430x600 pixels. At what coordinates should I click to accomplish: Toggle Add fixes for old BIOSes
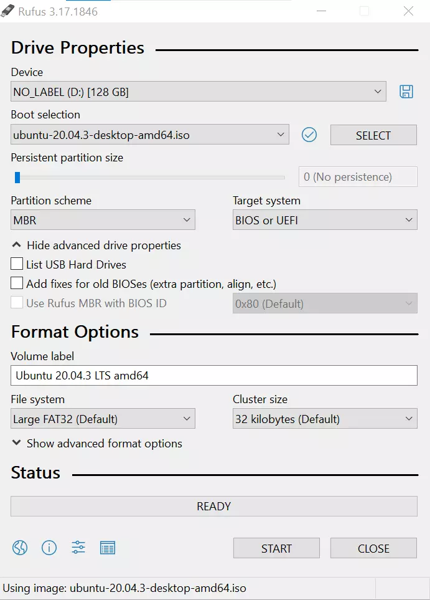[x=17, y=283]
